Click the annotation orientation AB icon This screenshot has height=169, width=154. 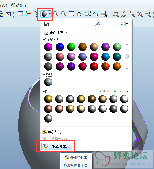tap(88, 14)
